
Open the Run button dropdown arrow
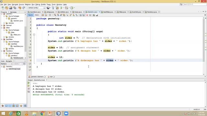click(64, 8)
